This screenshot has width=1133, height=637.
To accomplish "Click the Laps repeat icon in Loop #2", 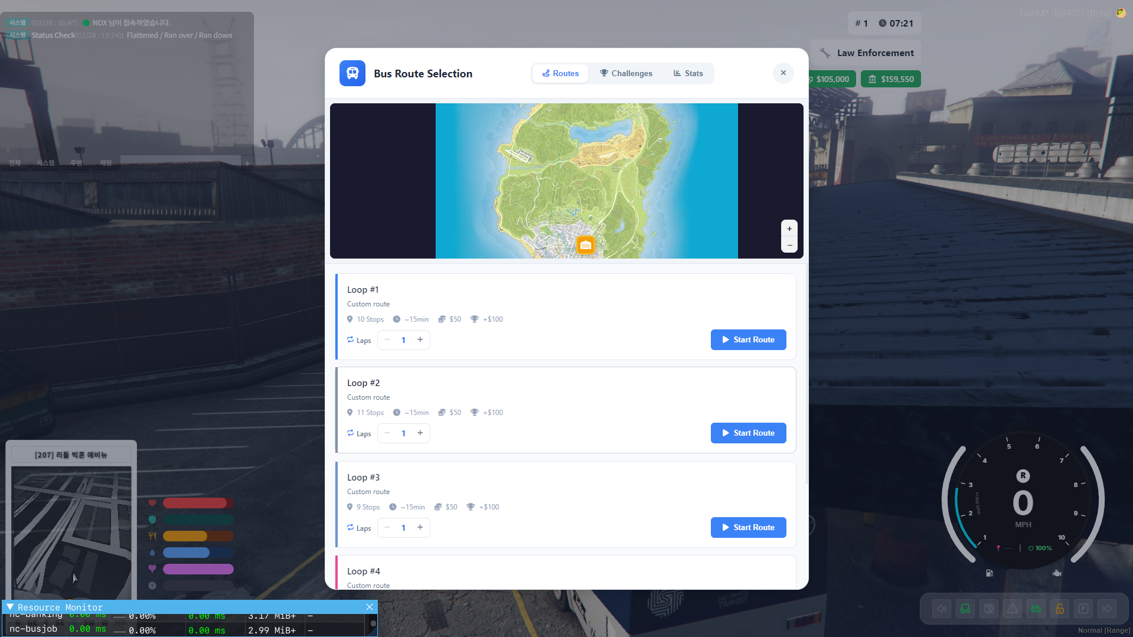I will pos(351,433).
